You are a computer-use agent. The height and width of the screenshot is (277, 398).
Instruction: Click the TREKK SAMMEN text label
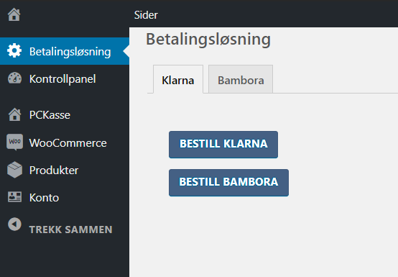(71, 230)
